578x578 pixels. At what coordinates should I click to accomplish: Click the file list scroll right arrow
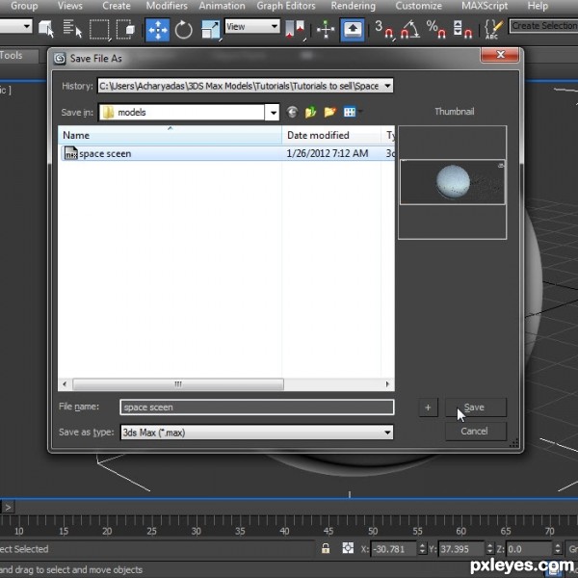pos(387,384)
